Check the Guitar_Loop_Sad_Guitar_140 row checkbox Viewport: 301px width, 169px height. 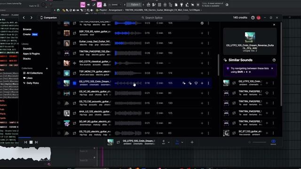(59, 43)
